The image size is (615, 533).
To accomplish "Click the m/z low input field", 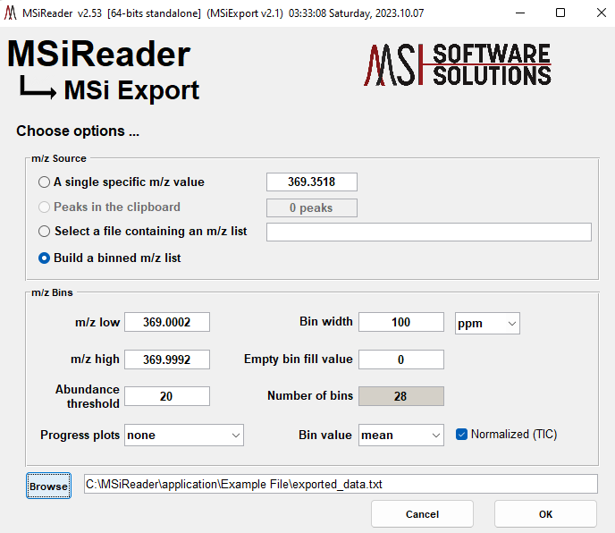I will point(167,322).
